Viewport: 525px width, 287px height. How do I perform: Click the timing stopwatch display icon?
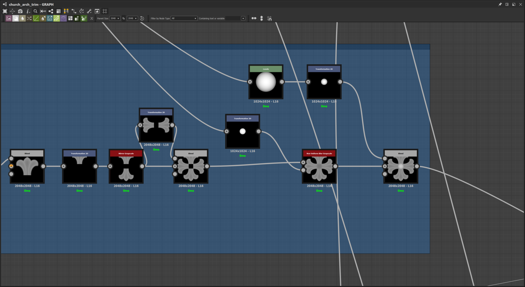82,11
